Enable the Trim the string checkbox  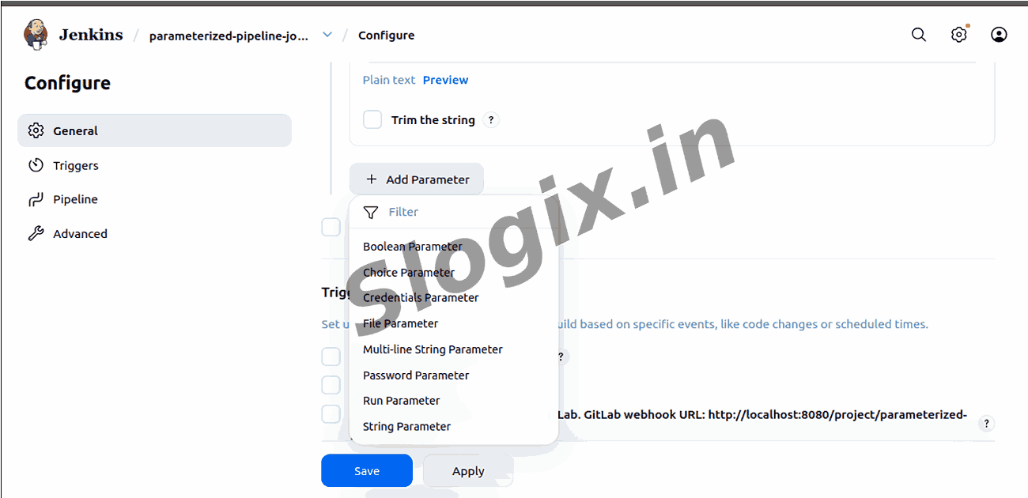click(372, 120)
